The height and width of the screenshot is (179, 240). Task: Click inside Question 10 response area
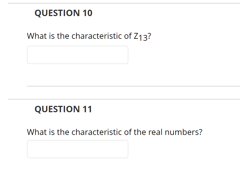pyautogui.click(x=77, y=55)
